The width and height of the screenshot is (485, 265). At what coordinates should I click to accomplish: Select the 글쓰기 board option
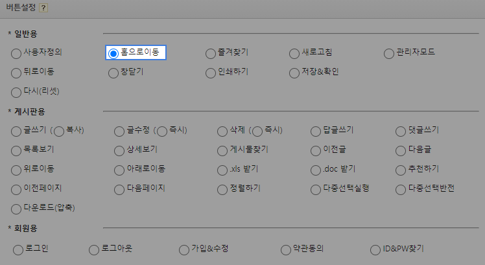(16, 132)
